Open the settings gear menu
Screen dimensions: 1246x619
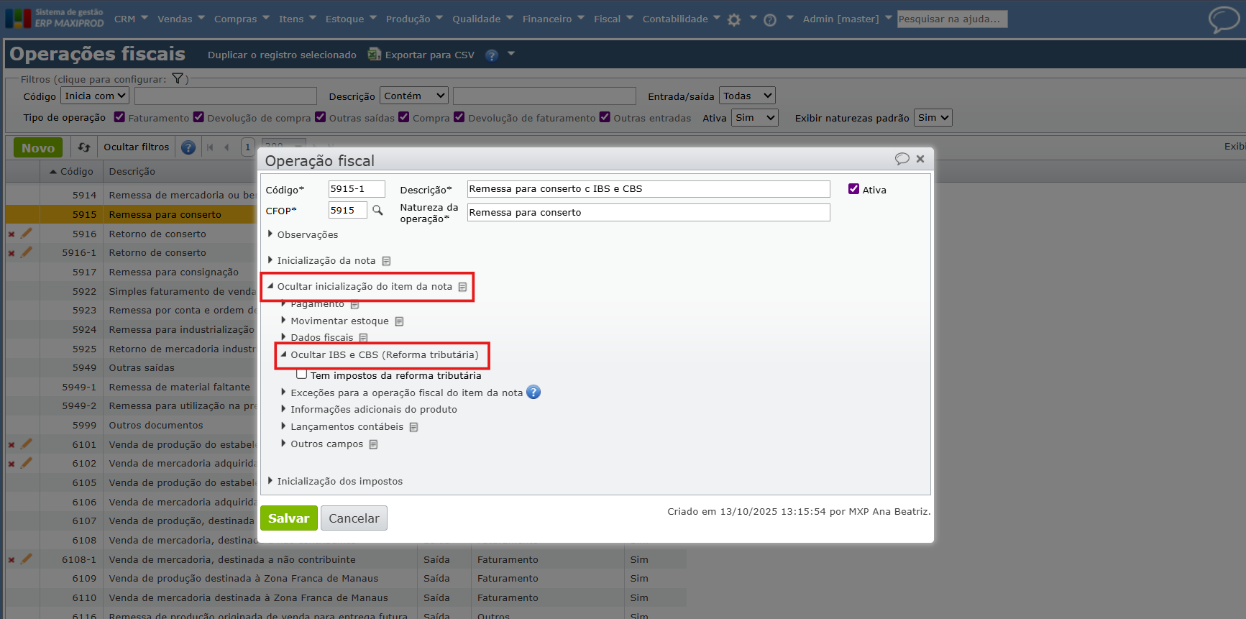pyautogui.click(x=733, y=19)
